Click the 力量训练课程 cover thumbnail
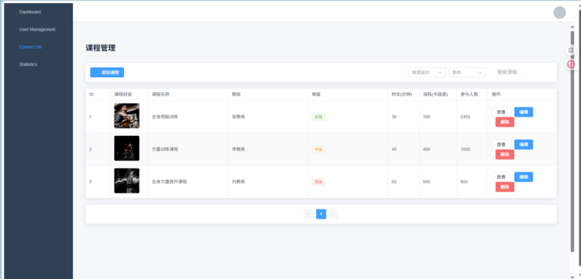Screen dimensions: 581x279 [127, 148]
